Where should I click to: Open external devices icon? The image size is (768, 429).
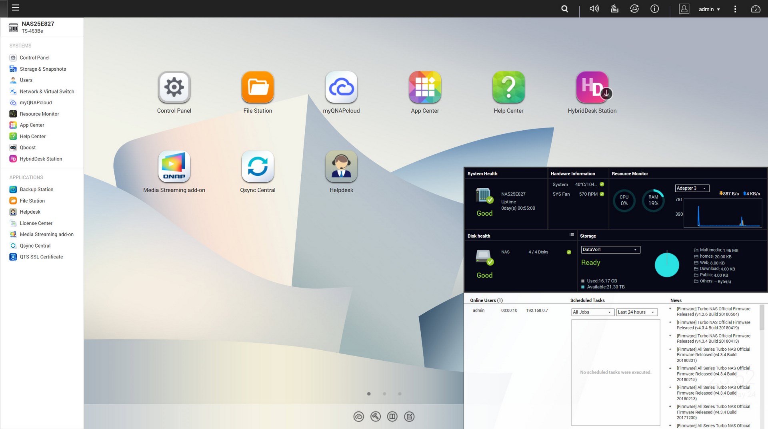pyautogui.click(x=634, y=8)
